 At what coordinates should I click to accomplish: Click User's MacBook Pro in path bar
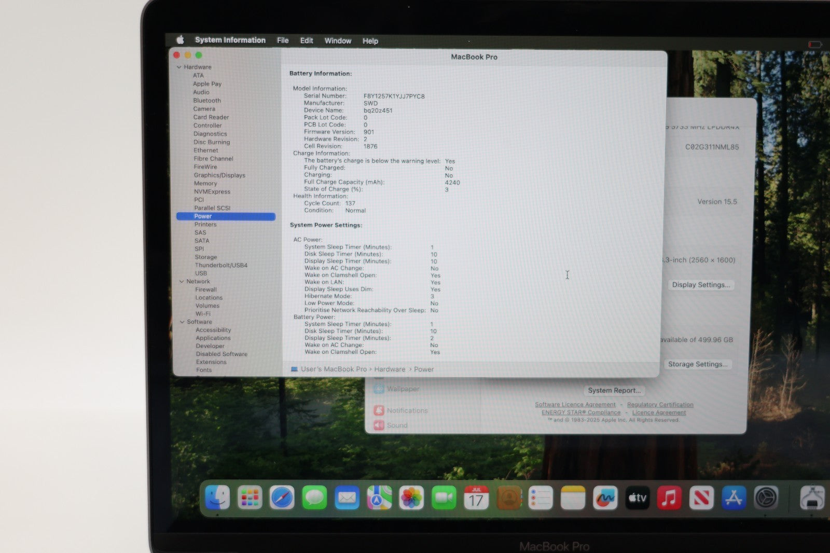pyautogui.click(x=334, y=369)
